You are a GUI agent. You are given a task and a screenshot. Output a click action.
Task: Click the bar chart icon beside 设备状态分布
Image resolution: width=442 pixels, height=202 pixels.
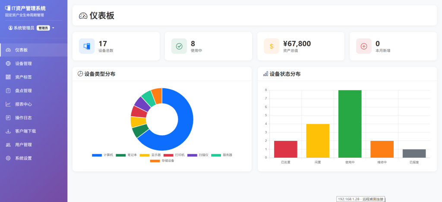tap(265, 74)
